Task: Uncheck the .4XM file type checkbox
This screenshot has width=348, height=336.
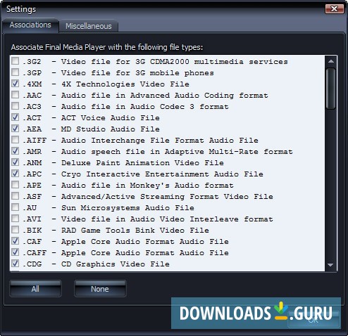Action: pyautogui.click(x=15, y=84)
